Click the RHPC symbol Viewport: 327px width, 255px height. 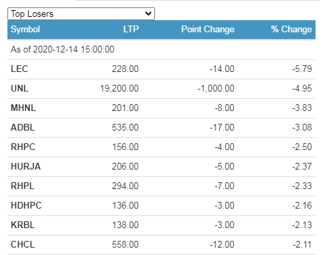(23, 147)
